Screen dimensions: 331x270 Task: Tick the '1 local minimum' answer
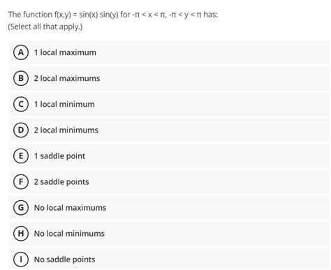[x=64, y=104]
